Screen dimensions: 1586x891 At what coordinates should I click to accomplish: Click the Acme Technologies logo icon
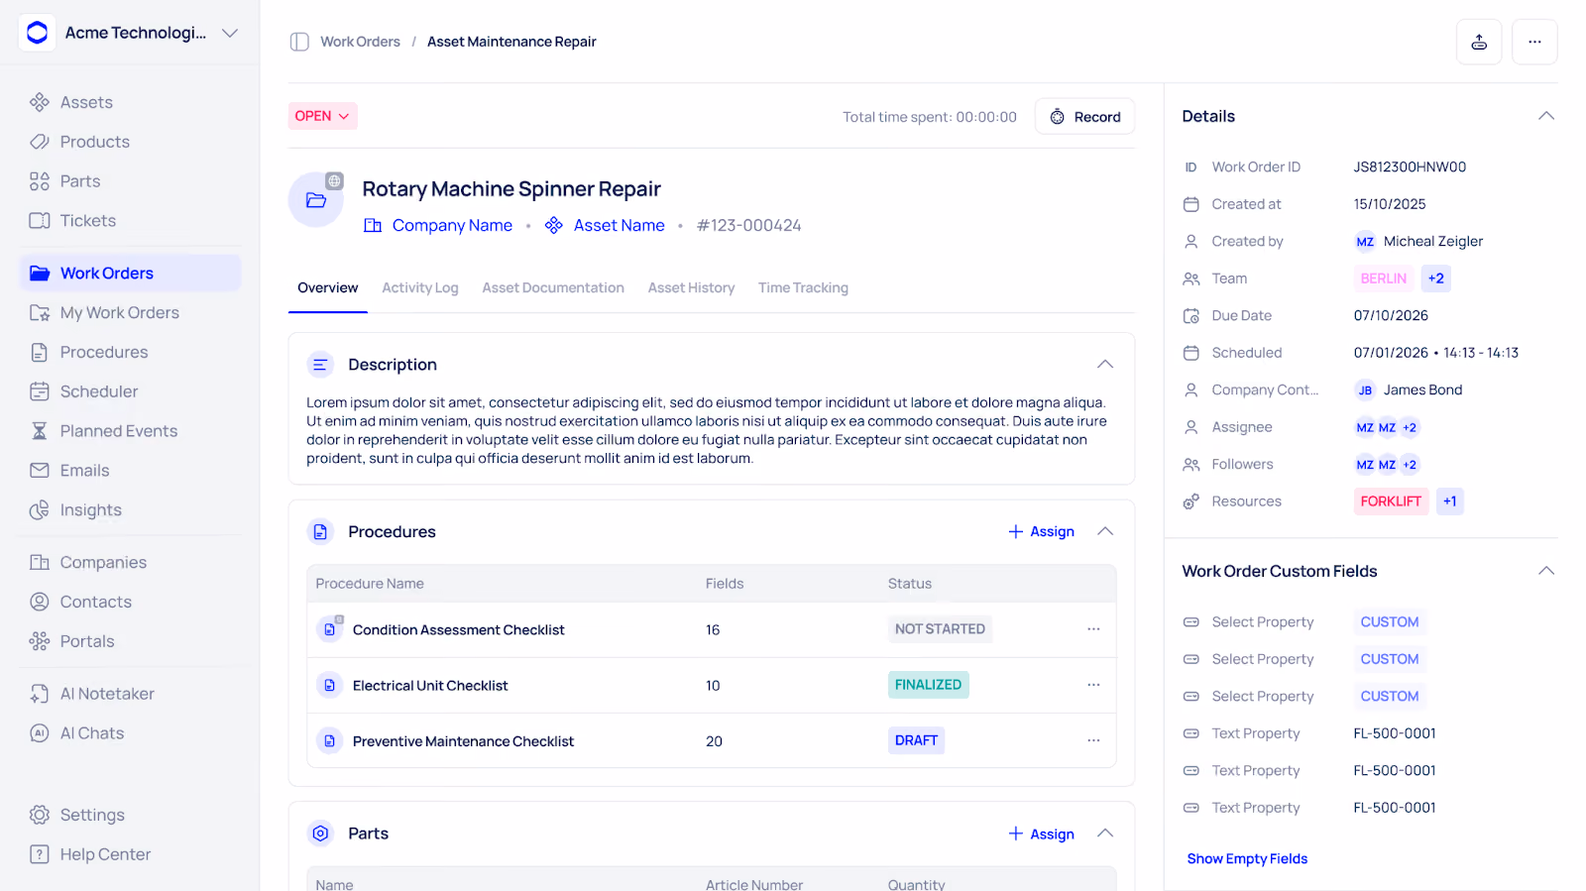pos(38,33)
